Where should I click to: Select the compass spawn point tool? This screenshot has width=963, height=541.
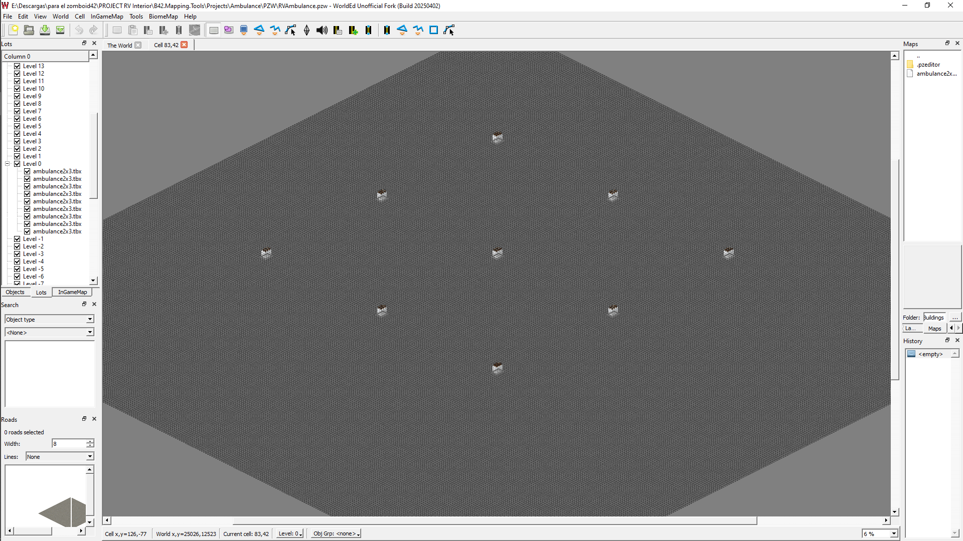pos(306,30)
